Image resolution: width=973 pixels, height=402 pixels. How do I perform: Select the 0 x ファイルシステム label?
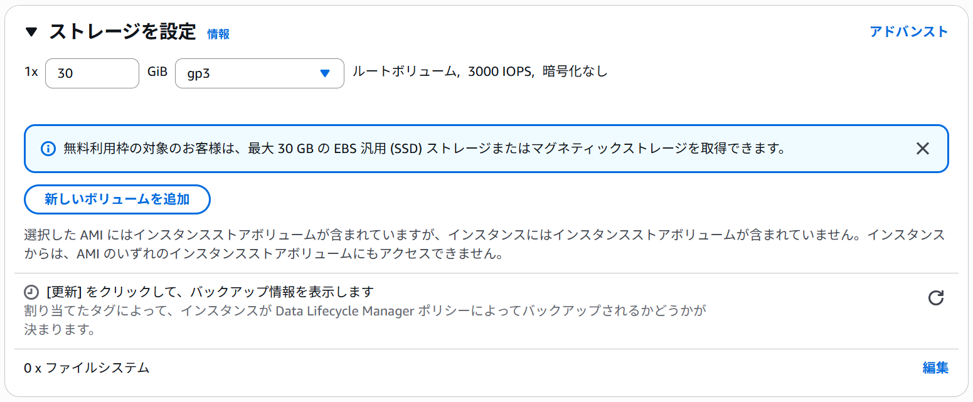pyautogui.click(x=87, y=368)
